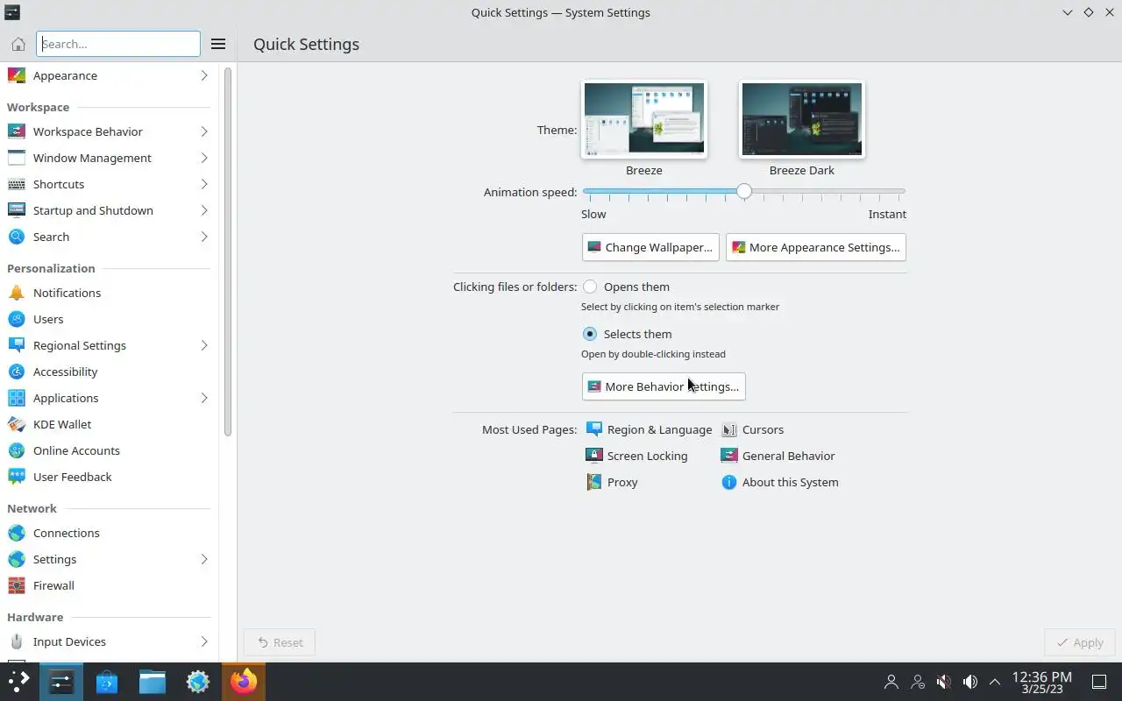Click the System Settings taskbar entry
The image size is (1122, 701).
click(x=61, y=682)
